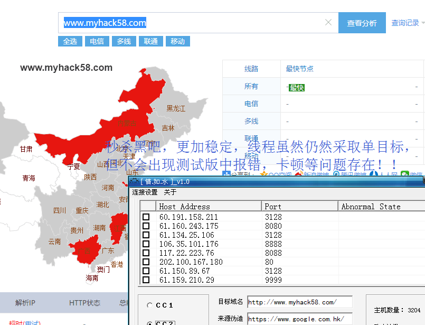Click the app icon in the 情.如.水 title bar
Screen dimensions: 425x325
135,181
